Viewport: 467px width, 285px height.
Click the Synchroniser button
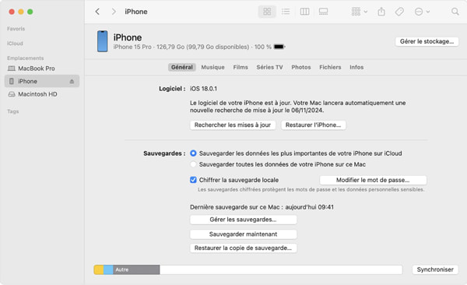pos(435,269)
